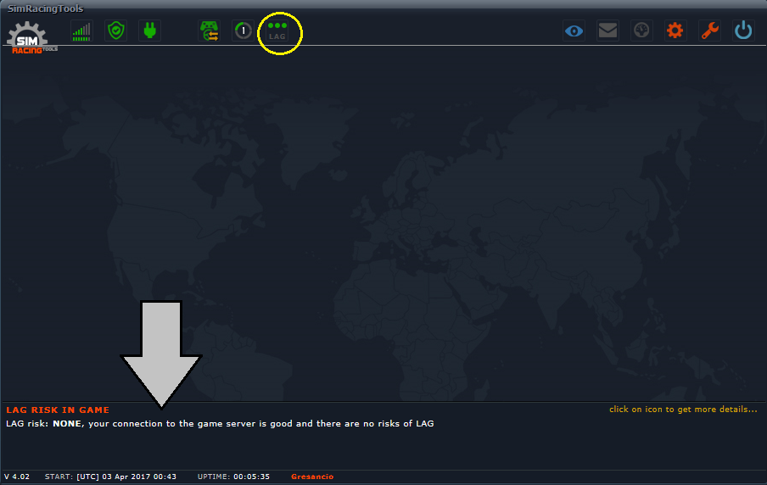767x485 pixels.
Task: Open the envelope messages icon
Action: [x=607, y=31]
